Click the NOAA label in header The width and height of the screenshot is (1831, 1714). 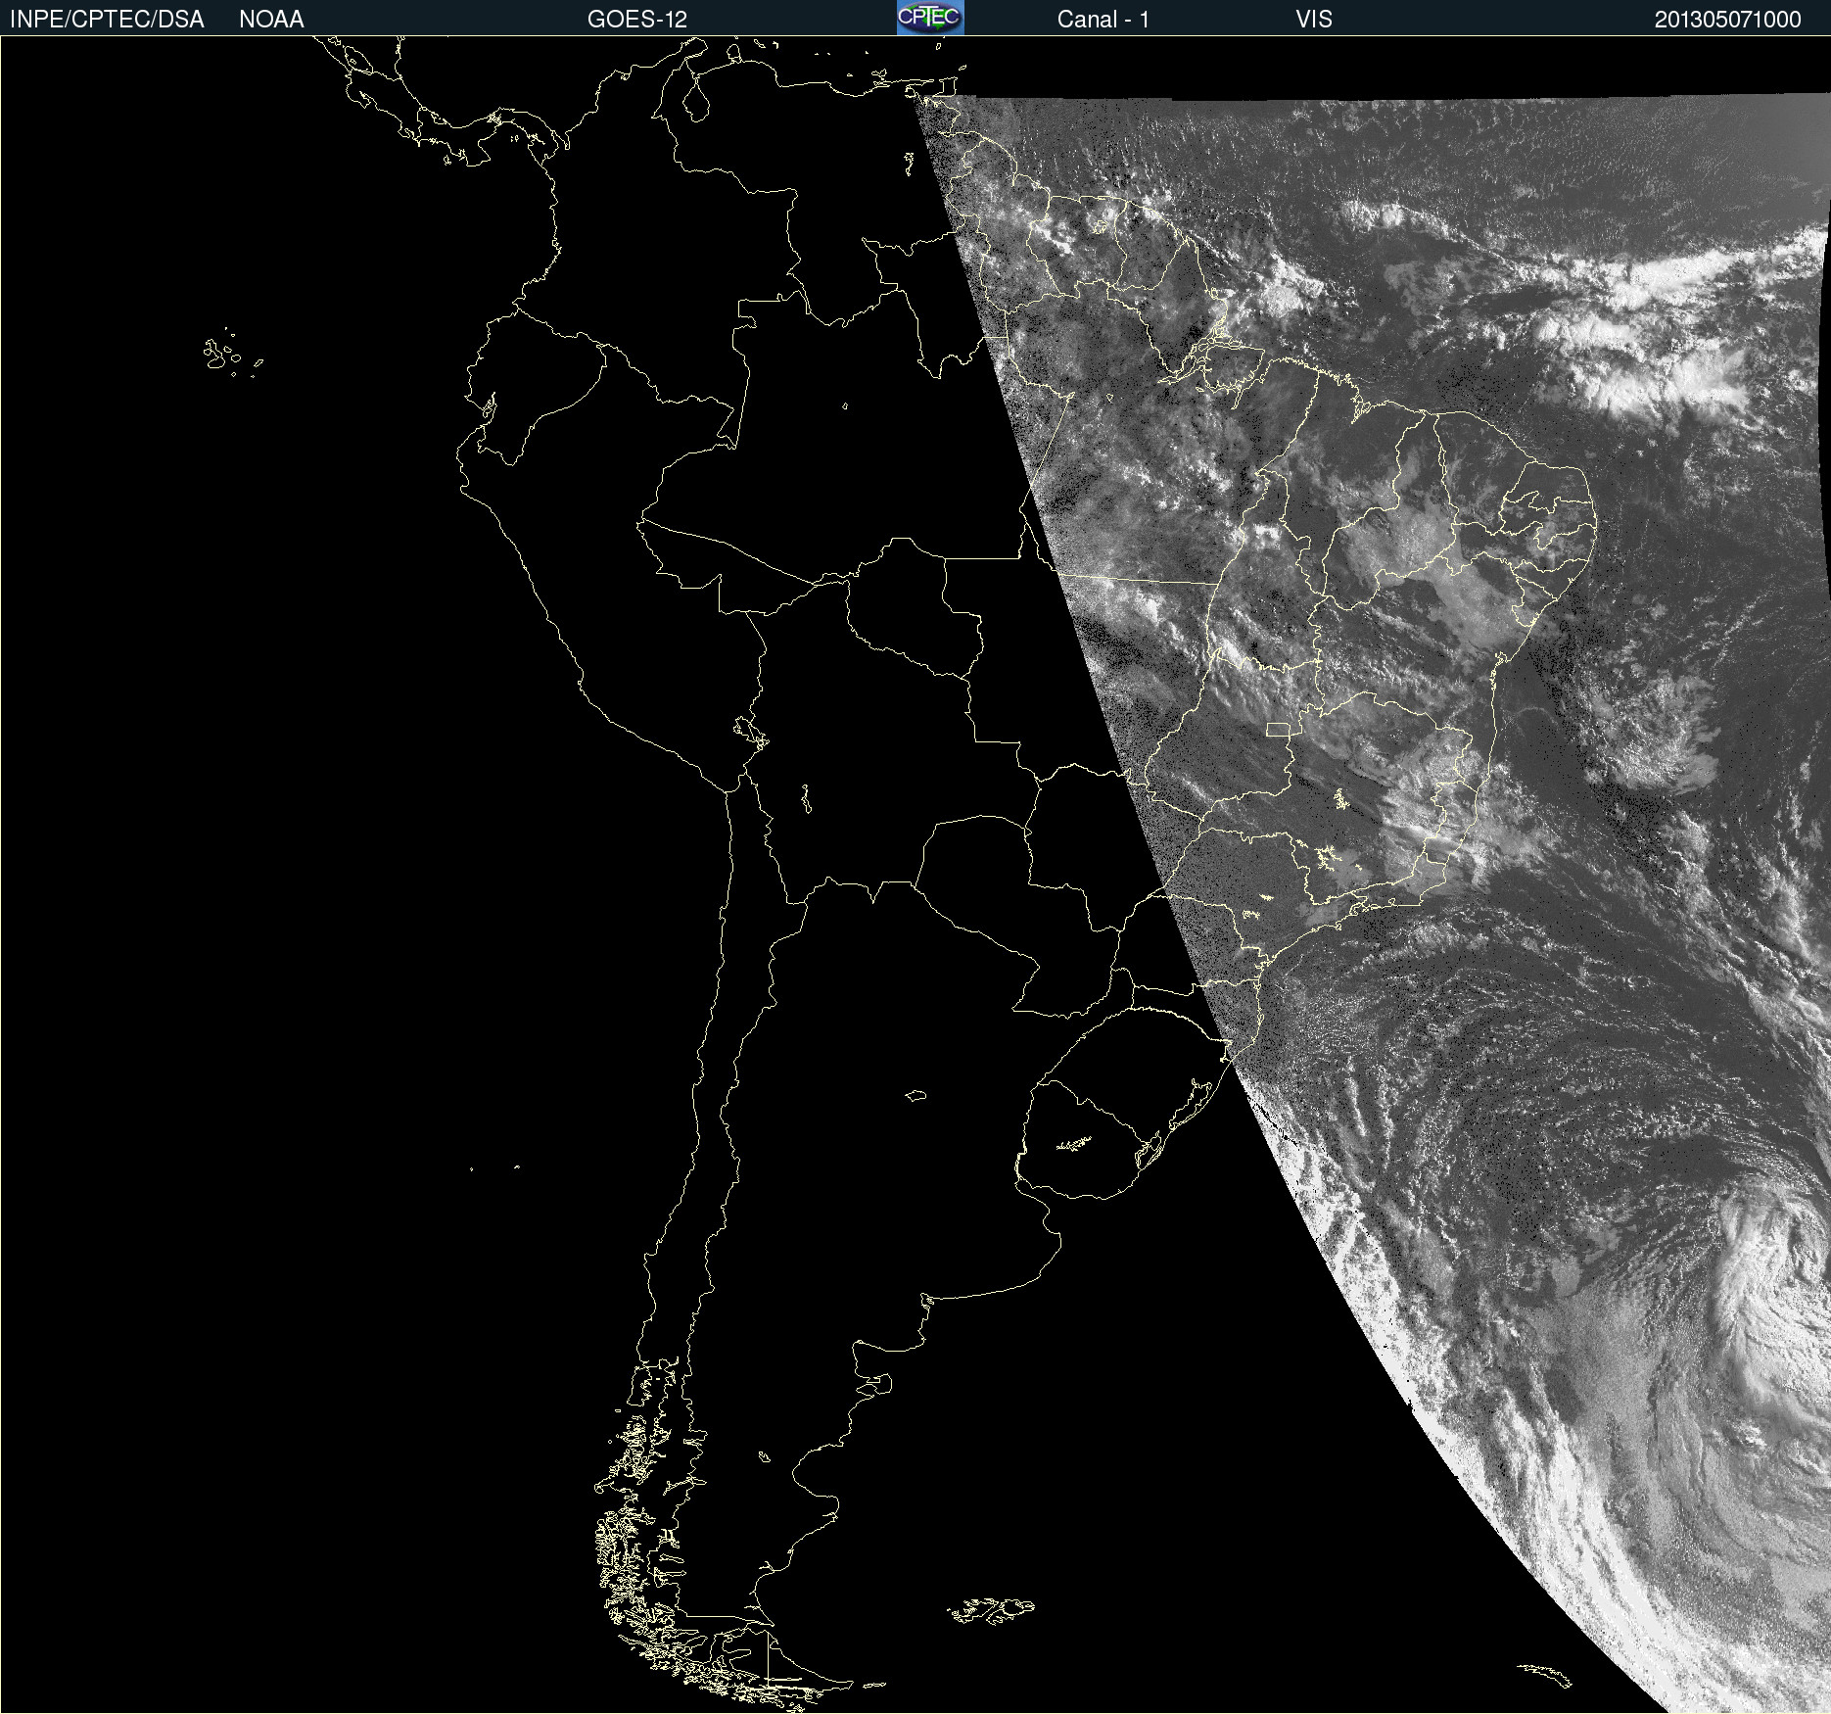(271, 20)
